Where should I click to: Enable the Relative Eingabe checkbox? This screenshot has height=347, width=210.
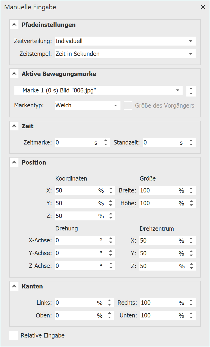click(14, 335)
